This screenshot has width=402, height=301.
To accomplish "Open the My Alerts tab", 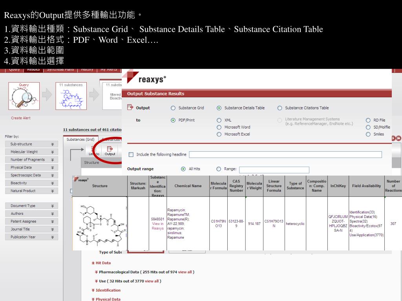I will tap(109, 70).
